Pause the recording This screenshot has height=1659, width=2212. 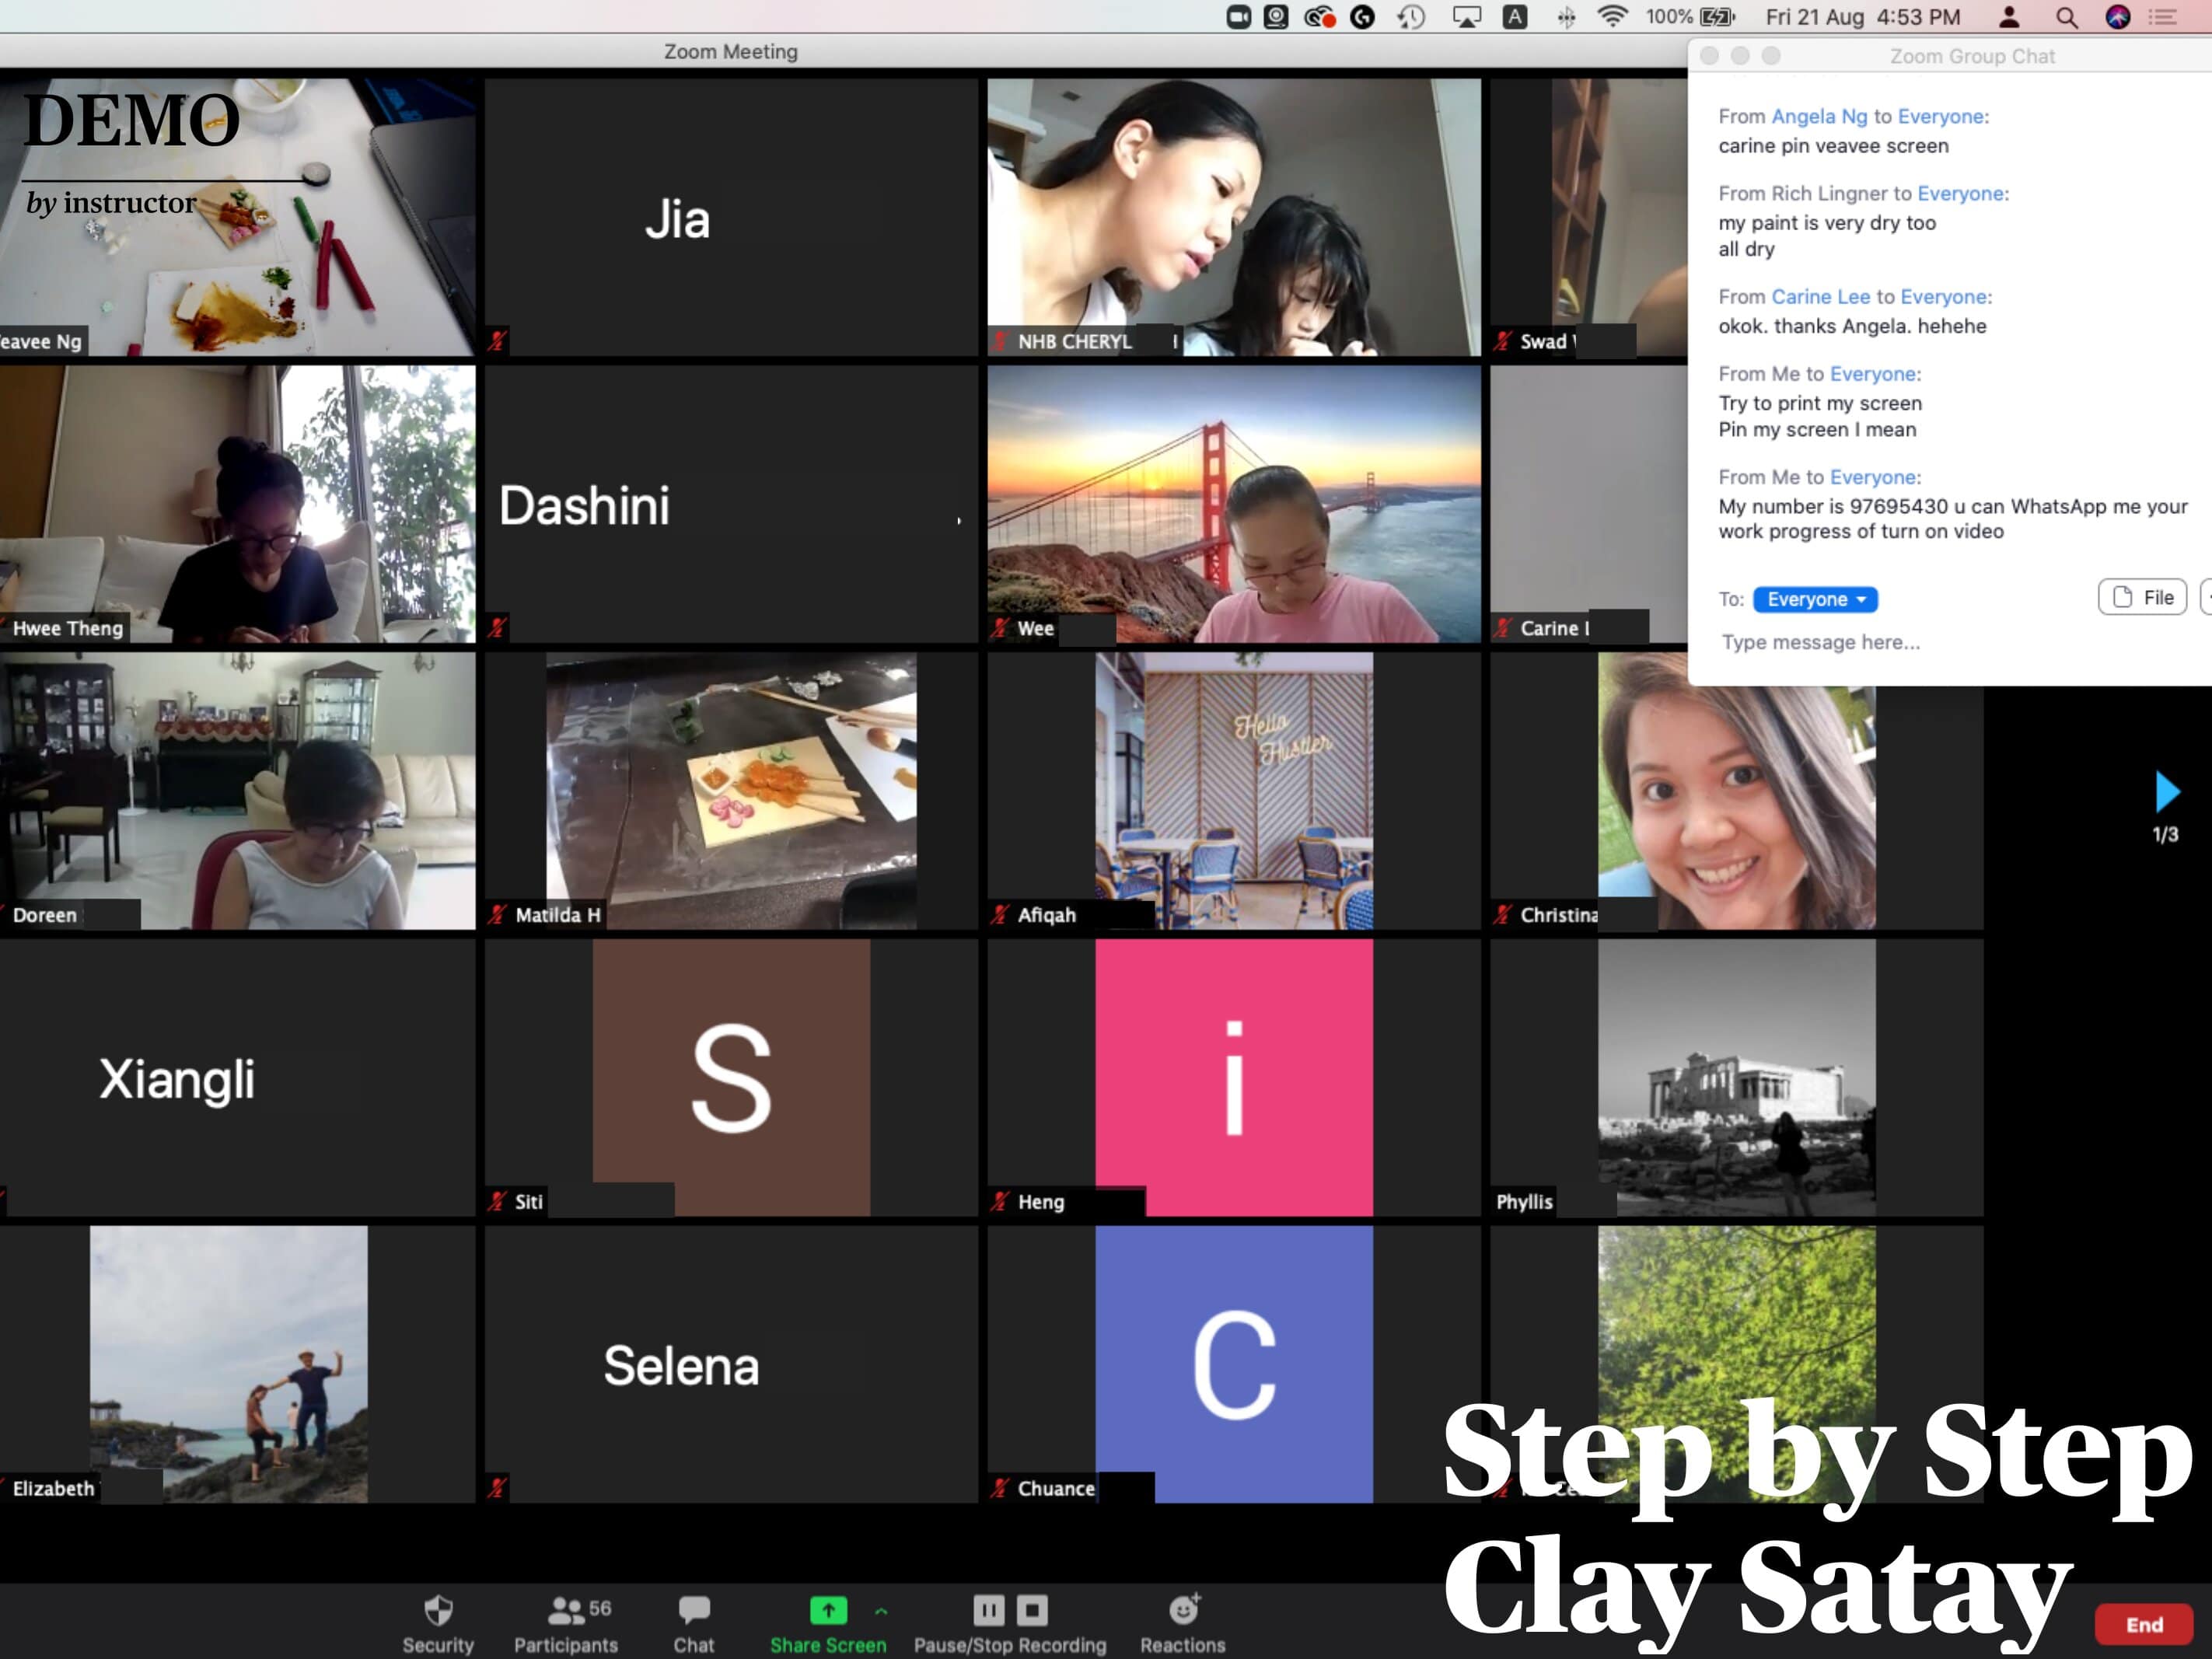point(988,1610)
